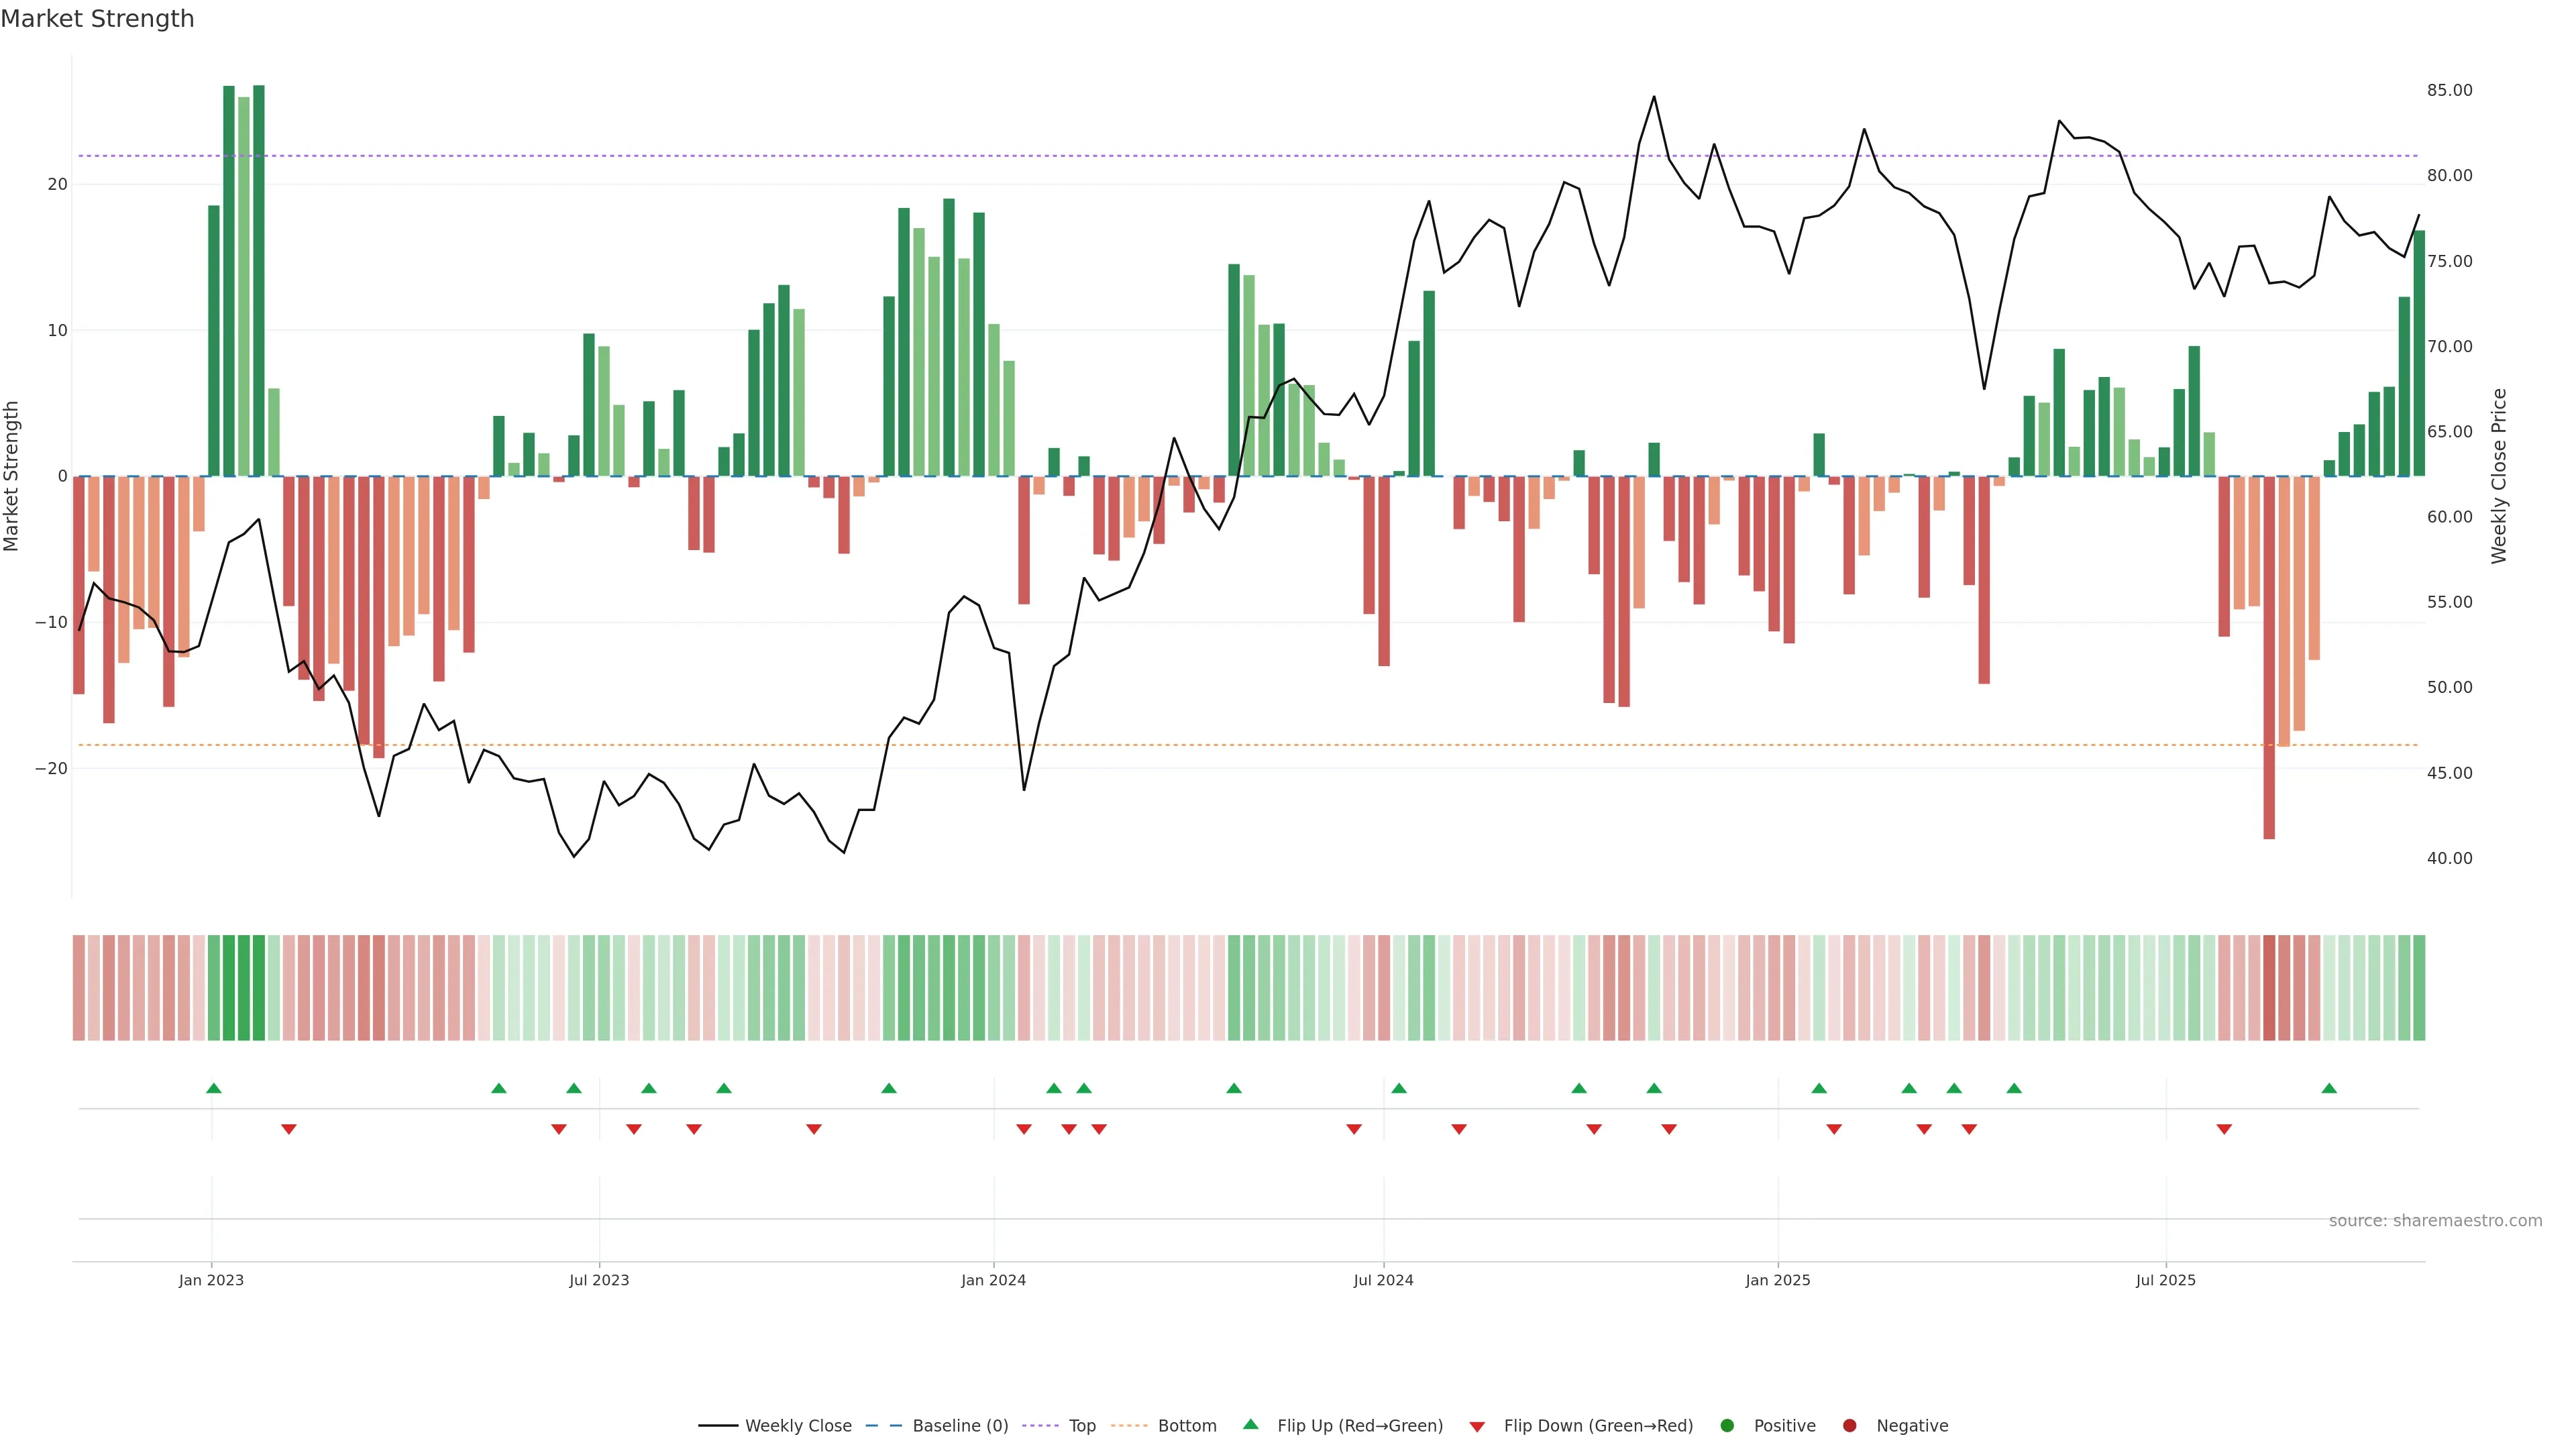Viewport: 2576px width, 1449px height.
Task: Click the last red flip-down triangle marker after Jul 2025
Action: 2224,1129
